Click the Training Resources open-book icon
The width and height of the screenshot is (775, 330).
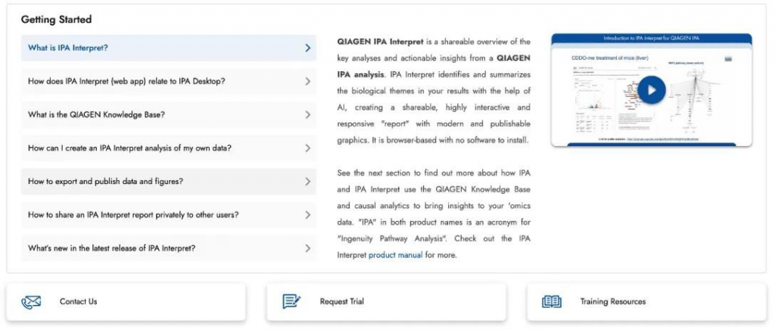(x=552, y=301)
